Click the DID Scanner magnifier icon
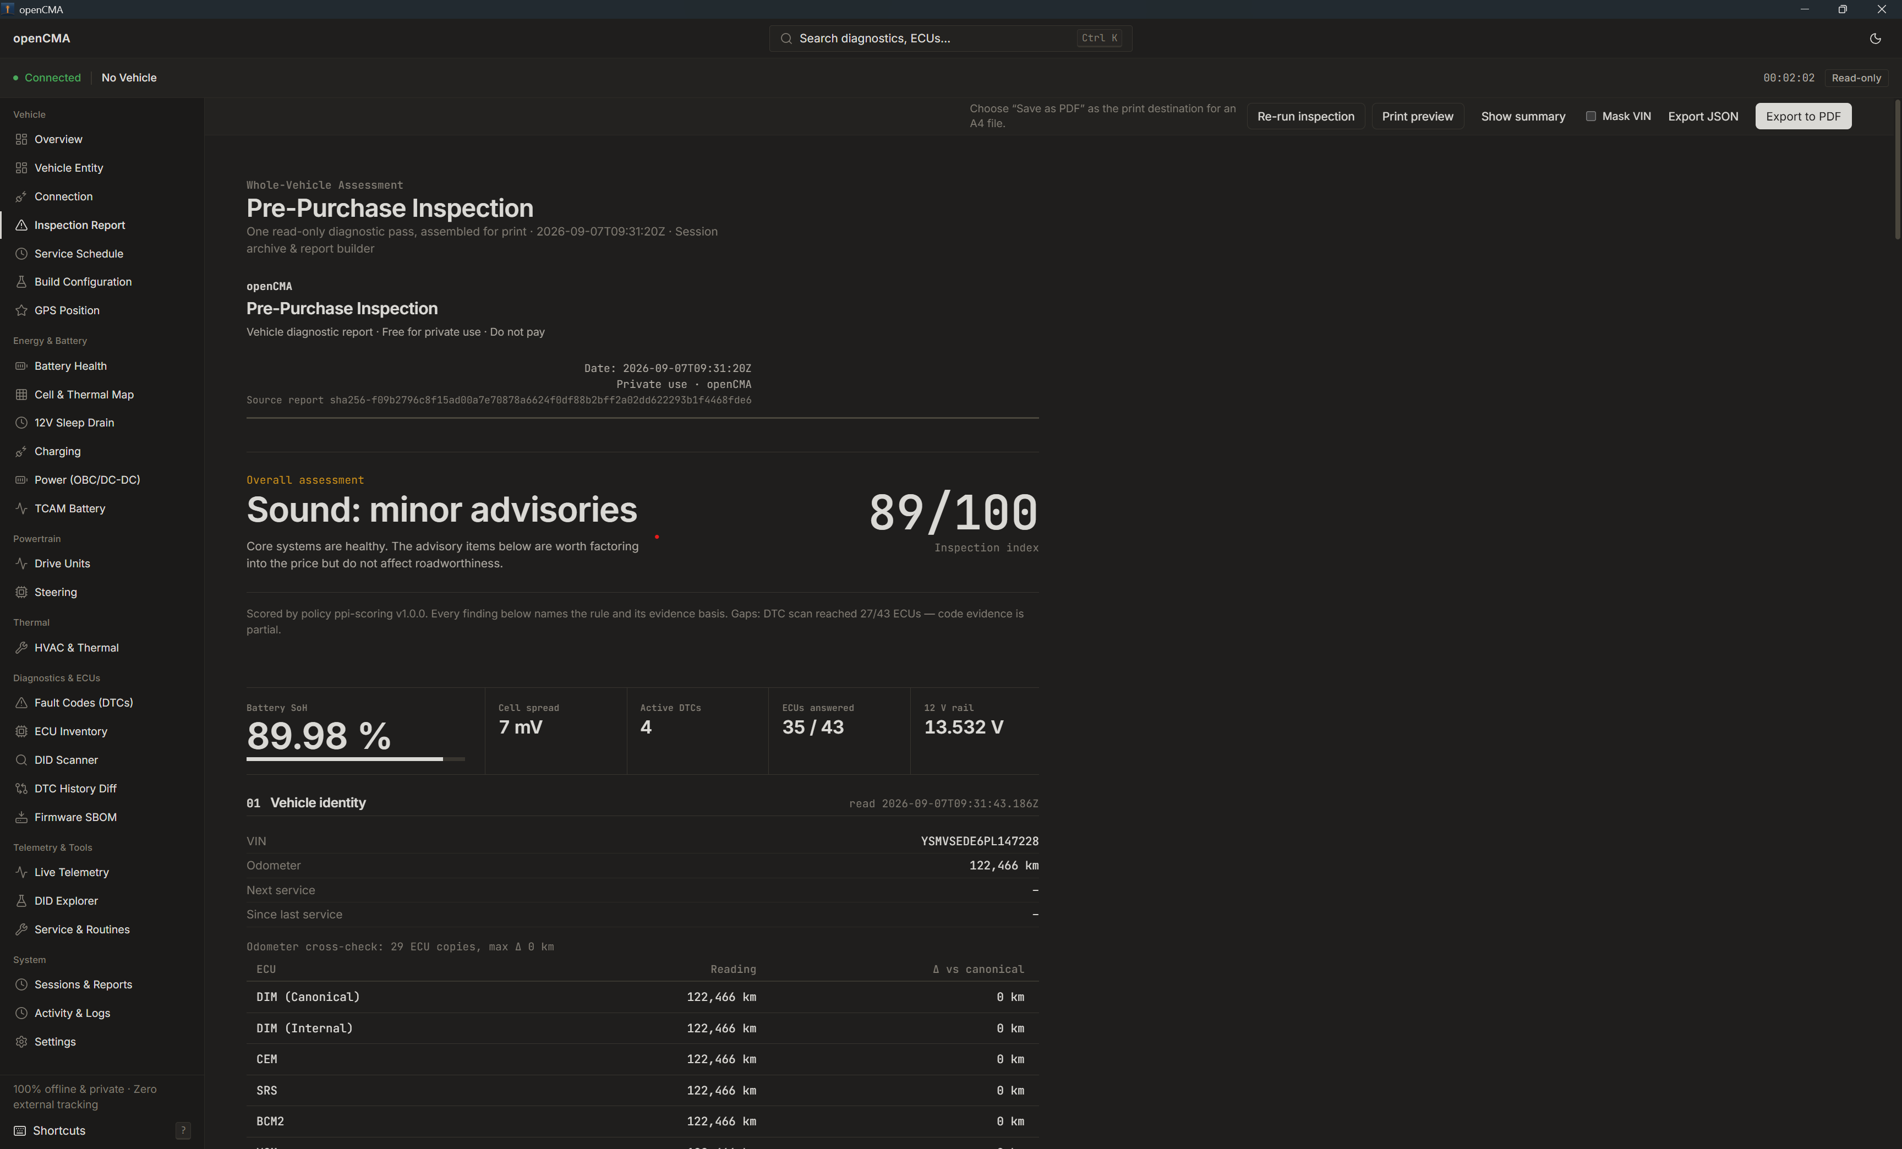The height and width of the screenshot is (1149, 1902). (21, 760)
